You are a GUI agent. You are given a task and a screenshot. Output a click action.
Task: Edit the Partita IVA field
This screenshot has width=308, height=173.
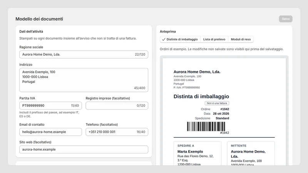[50, 105]
